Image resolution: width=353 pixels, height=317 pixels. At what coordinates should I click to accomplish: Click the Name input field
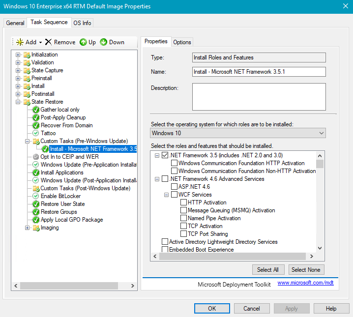click(259, 72)
